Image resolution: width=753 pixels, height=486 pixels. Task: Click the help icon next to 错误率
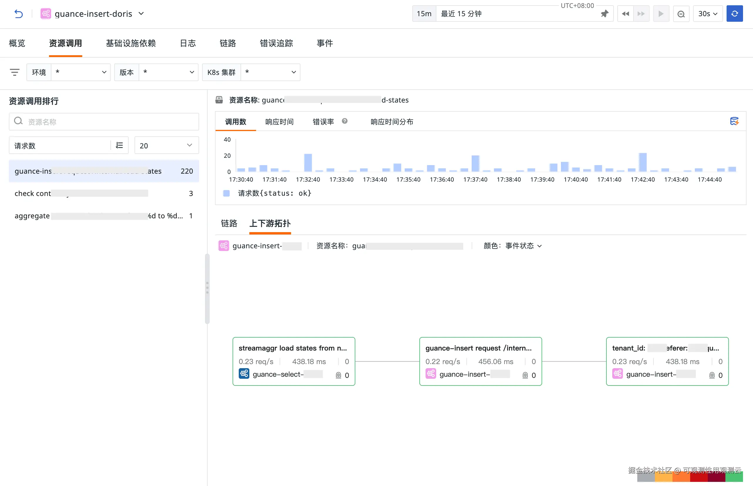coord(344,121)
